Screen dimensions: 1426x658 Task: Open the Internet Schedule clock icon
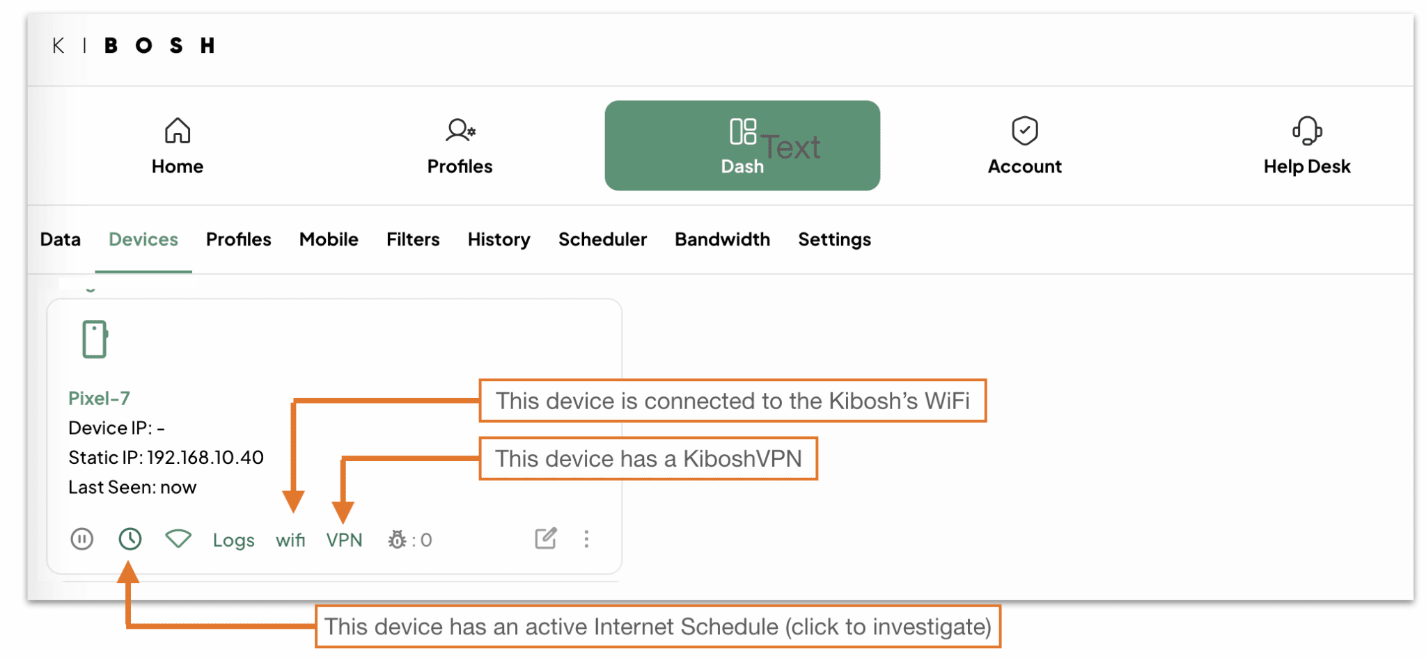130,538
